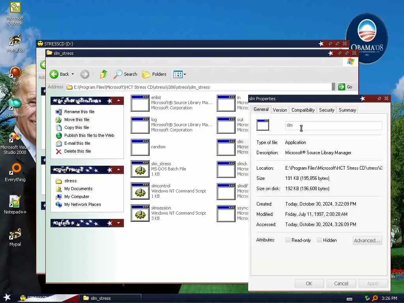Launch MyPal 68 desktop shortcut
Viewport: 404px width, 303px height.
(x=15, y=43)
